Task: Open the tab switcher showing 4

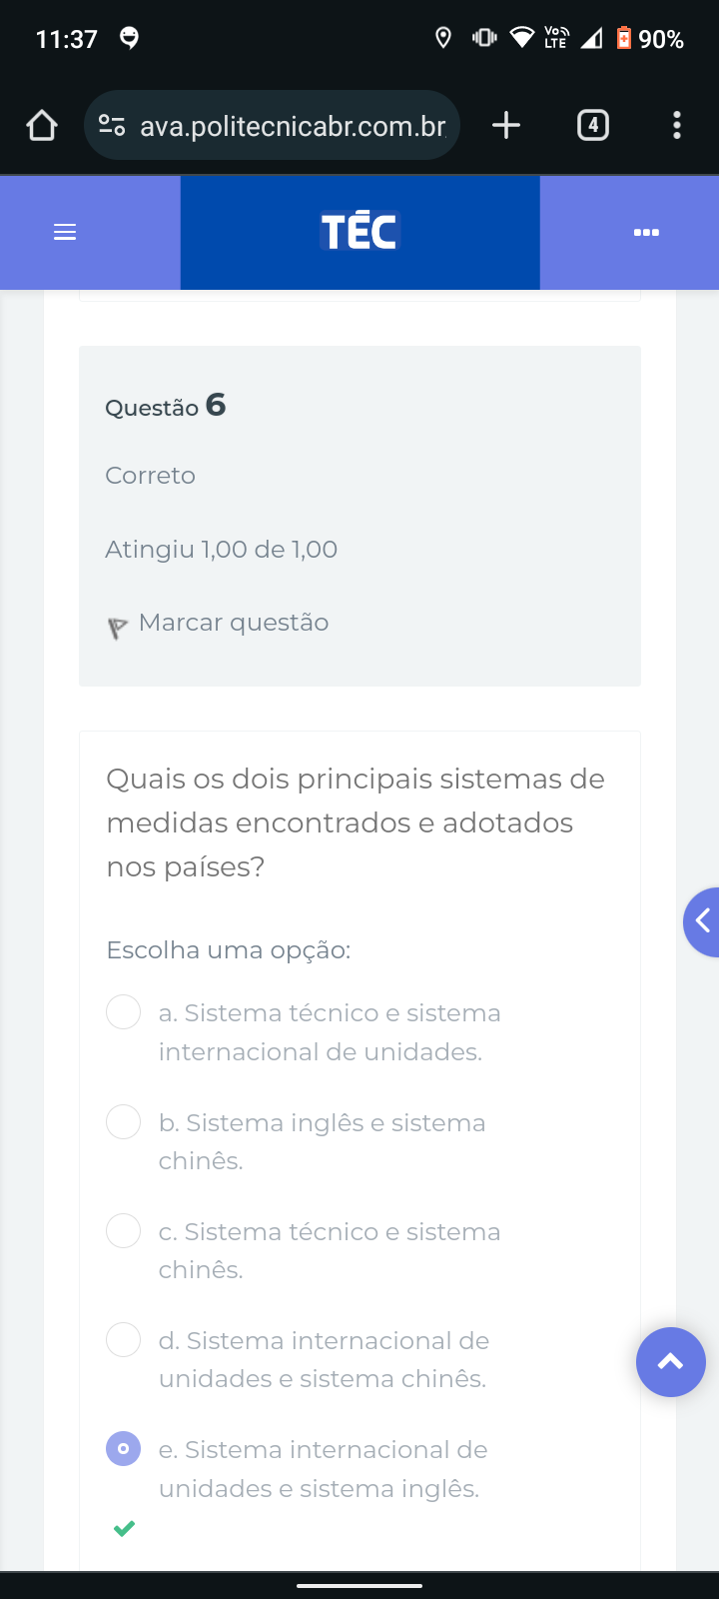Action: [593, 125]
